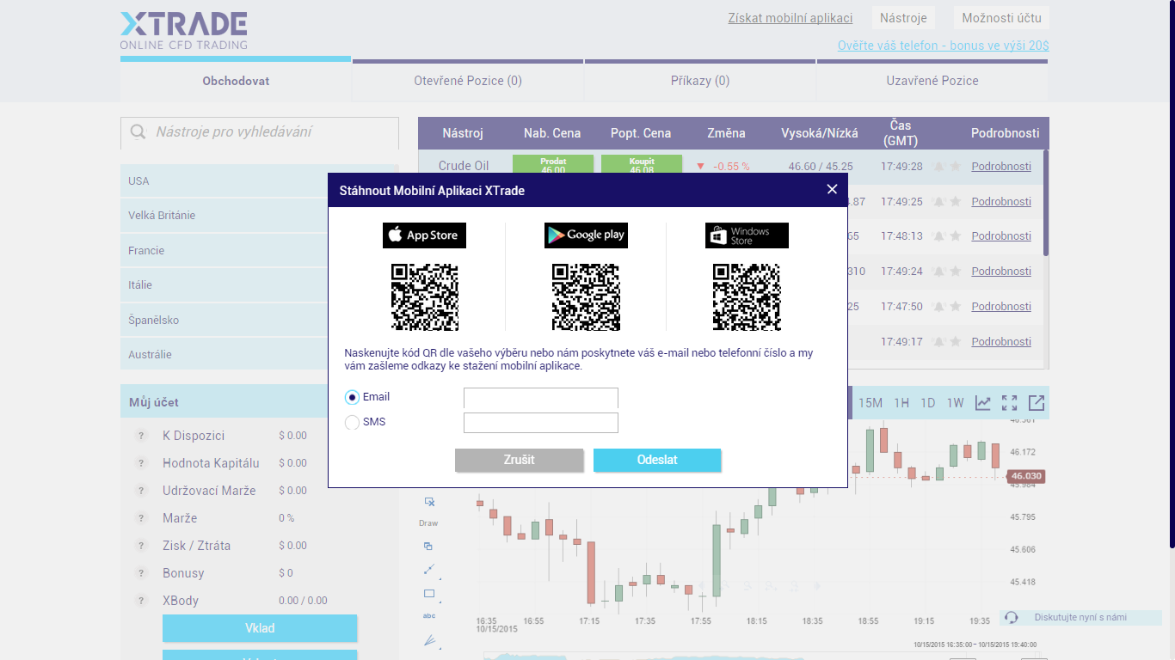Open Získat mobilní aplikaci link

pyautogui.click(x=791, y=18)
